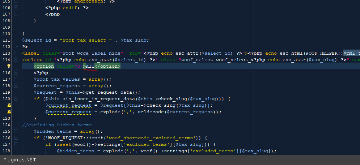
Task: Click the opening <option tag on the highlighted line
Action: point(44,66)
